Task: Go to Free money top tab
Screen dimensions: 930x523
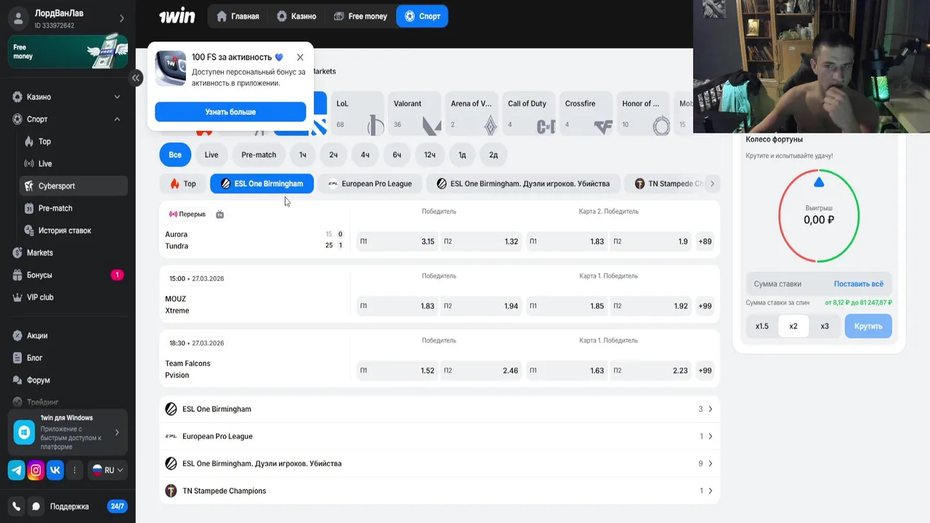Action: [360, 16]
